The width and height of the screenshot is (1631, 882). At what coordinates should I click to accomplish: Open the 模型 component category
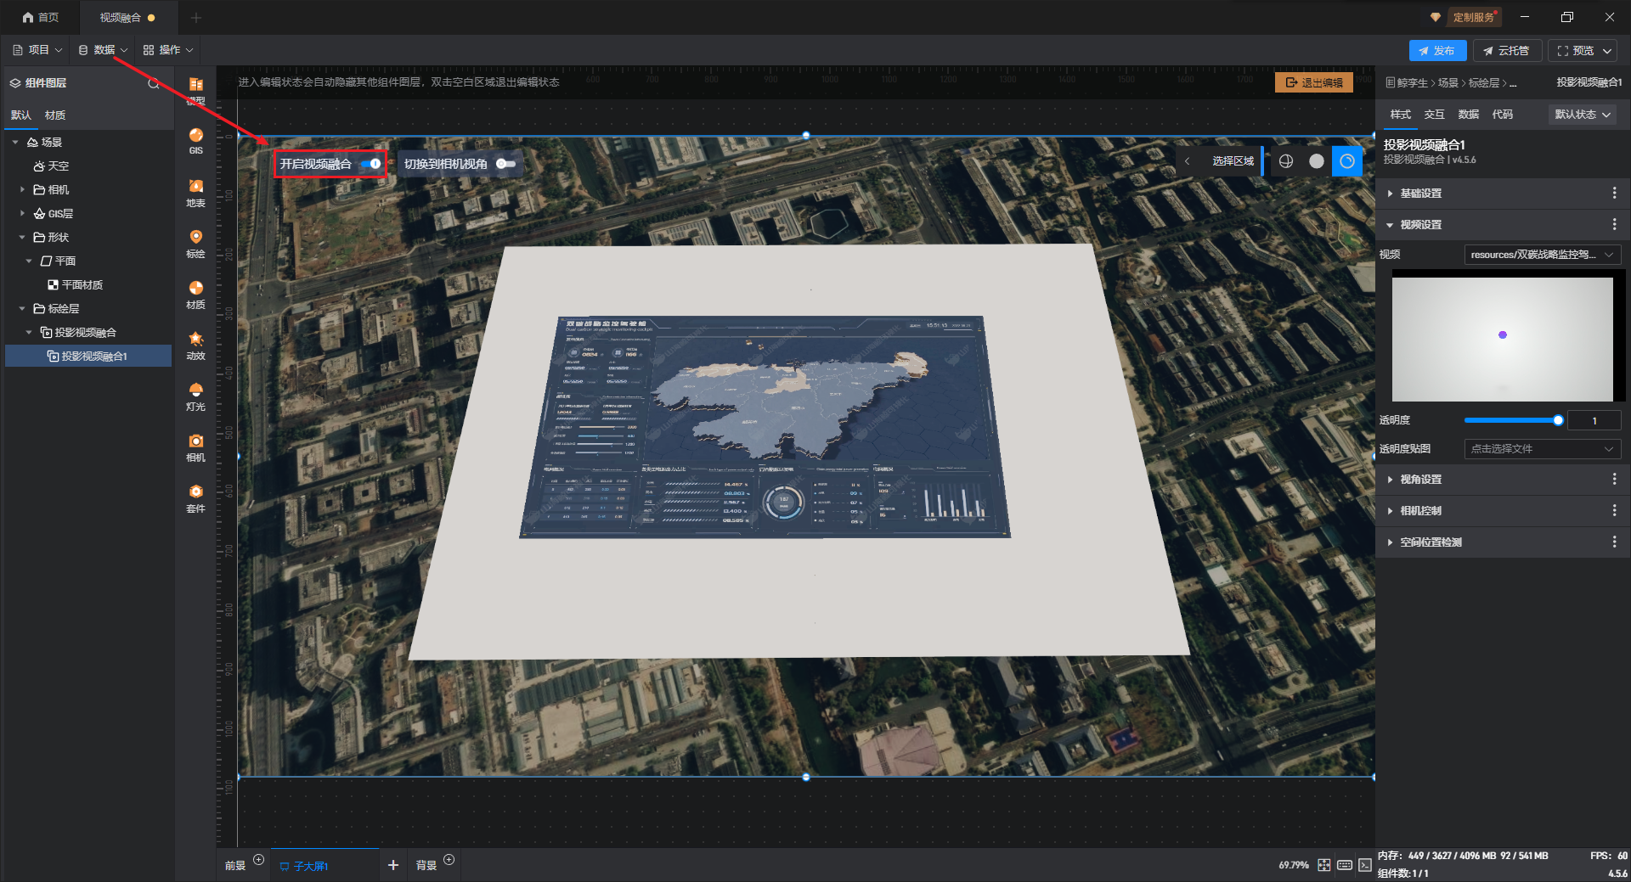coord(195,90)
